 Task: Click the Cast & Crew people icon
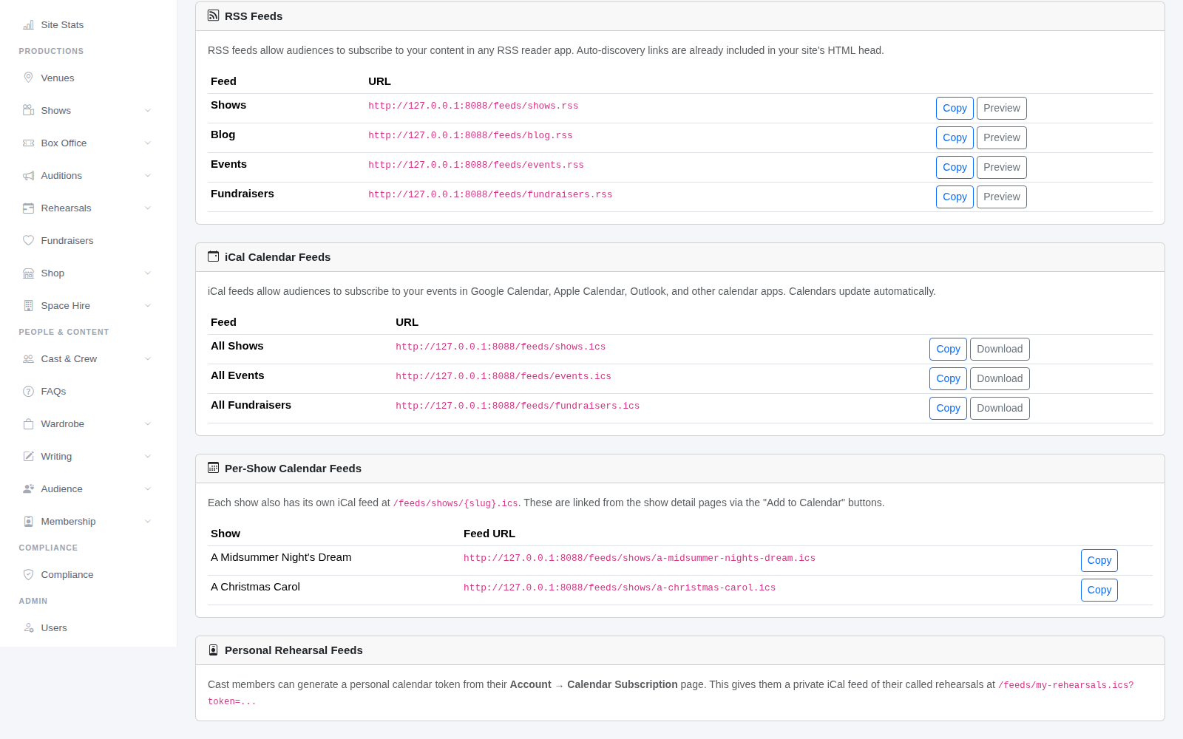(x=28, y=358)
